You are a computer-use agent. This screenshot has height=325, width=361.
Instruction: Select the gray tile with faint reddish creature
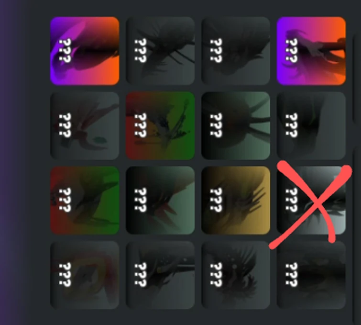(85, 125)
